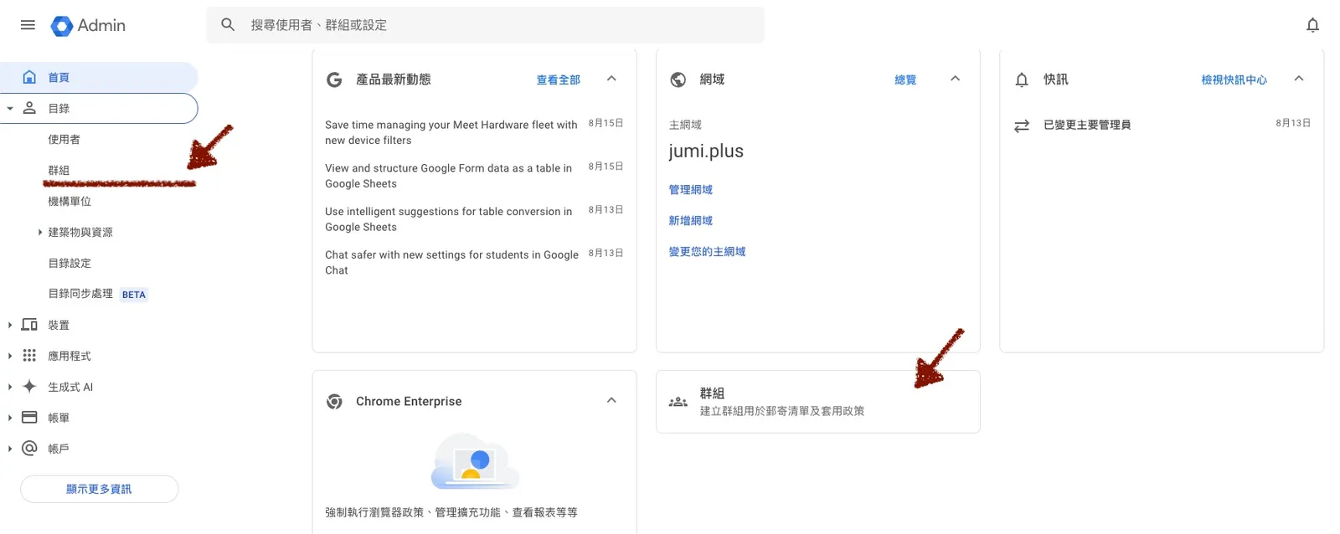Click the Chrome Enterprise illustration image
Screen dimensions: 1340x534
(x=475, y=461)
